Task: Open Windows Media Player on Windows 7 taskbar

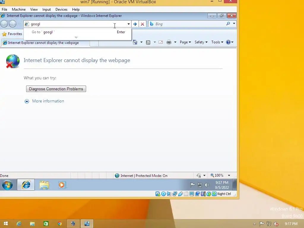Action: 62,185
